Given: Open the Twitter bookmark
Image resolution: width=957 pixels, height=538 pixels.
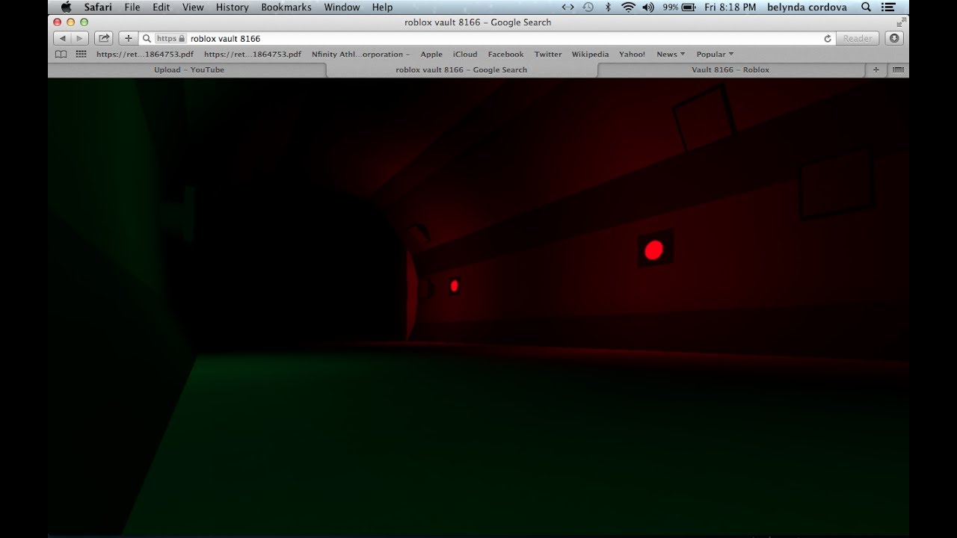Looking at the screenshot, I should pyautogui.click(x=548, y=55).
